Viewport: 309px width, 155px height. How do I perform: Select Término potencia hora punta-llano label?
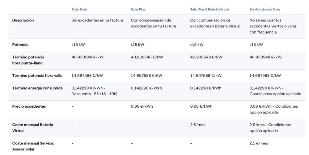28,60
